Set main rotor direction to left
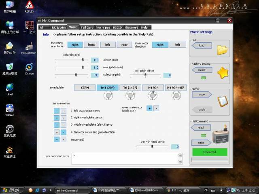The width and height of the screenshot is (259, 194). (x=177, y=45)
